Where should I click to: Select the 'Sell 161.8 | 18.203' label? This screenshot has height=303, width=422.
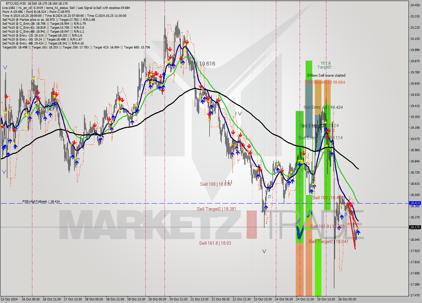click(x=327, y=226)
